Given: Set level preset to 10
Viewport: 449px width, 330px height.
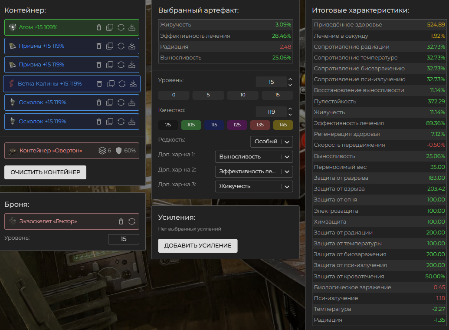Looking at the screenshot, I should 243,95.
